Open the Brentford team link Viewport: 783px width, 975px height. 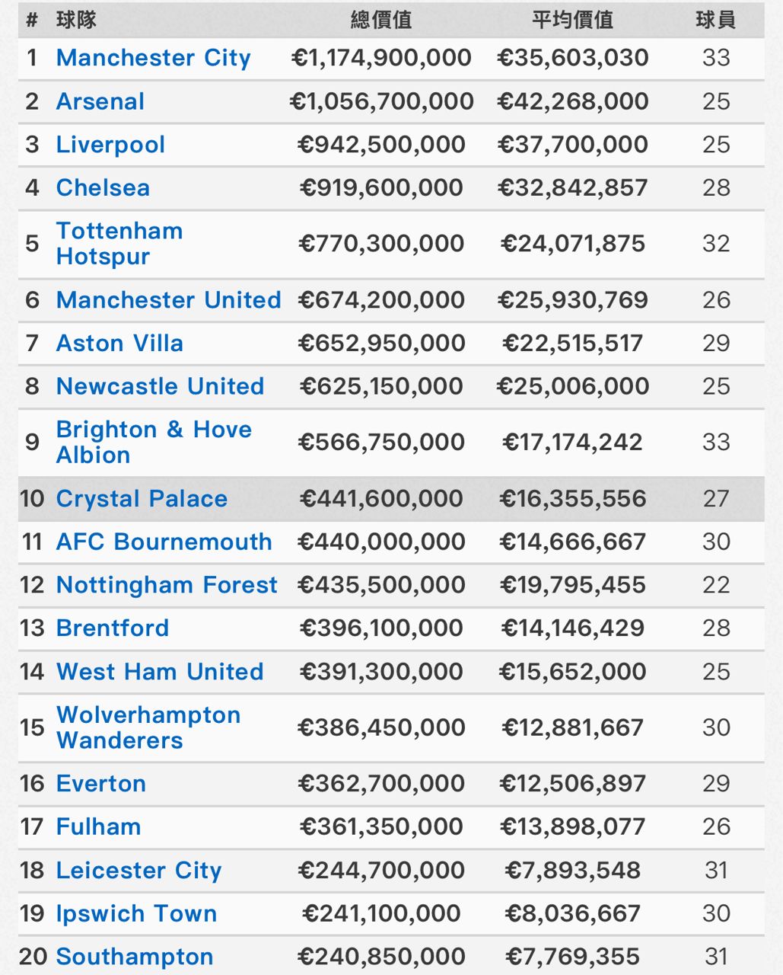[113, 628]
